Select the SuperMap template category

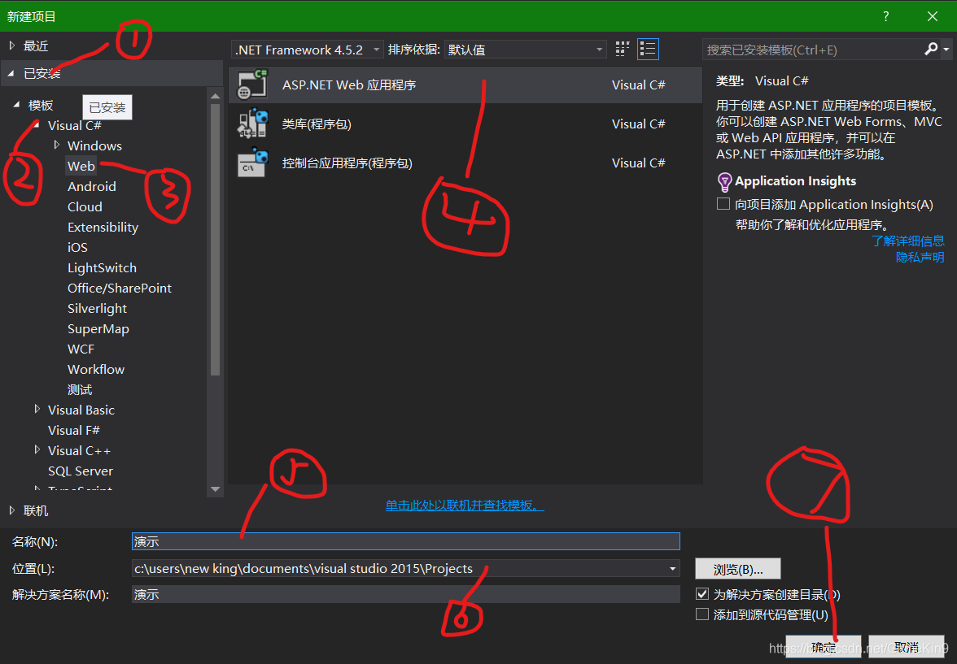[98, 328]
